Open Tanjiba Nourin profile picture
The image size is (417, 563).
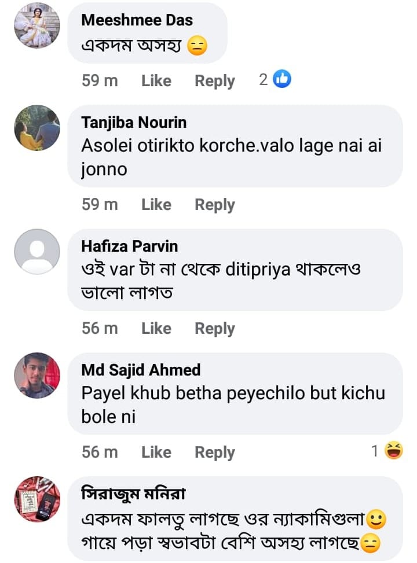pyautogui.click(x=37, y=128)
